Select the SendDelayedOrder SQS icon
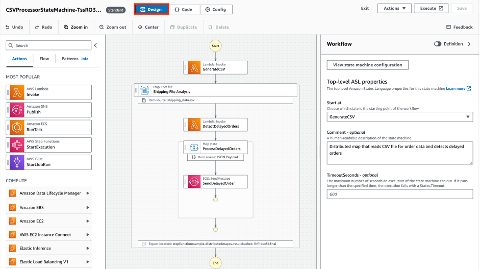 194,181
